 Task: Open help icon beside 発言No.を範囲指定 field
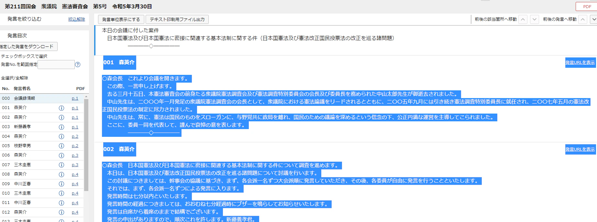click(78, 65)
